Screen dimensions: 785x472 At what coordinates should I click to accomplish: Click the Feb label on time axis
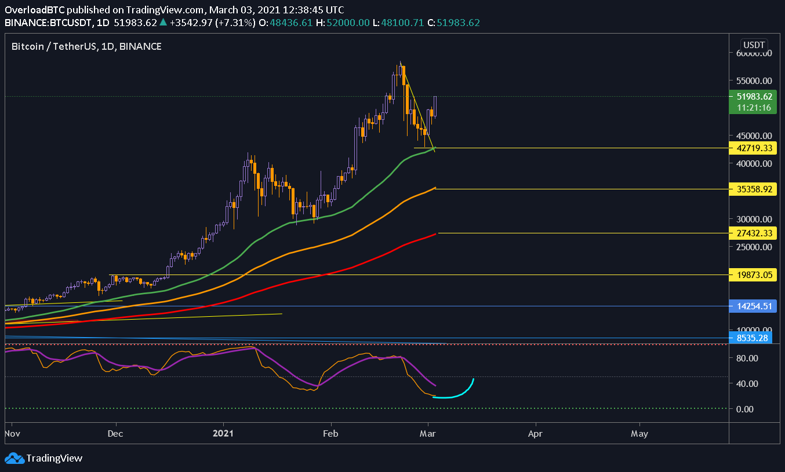[x=330, y=433]
